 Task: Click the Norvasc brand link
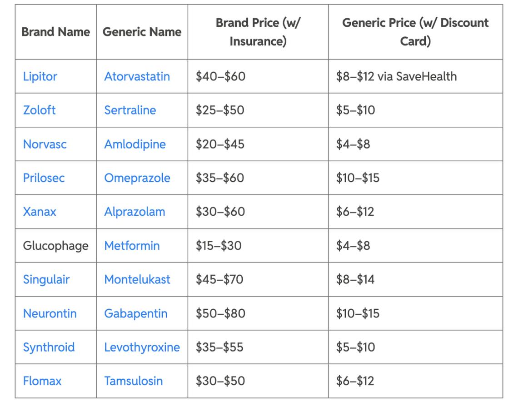pos(45,144)
